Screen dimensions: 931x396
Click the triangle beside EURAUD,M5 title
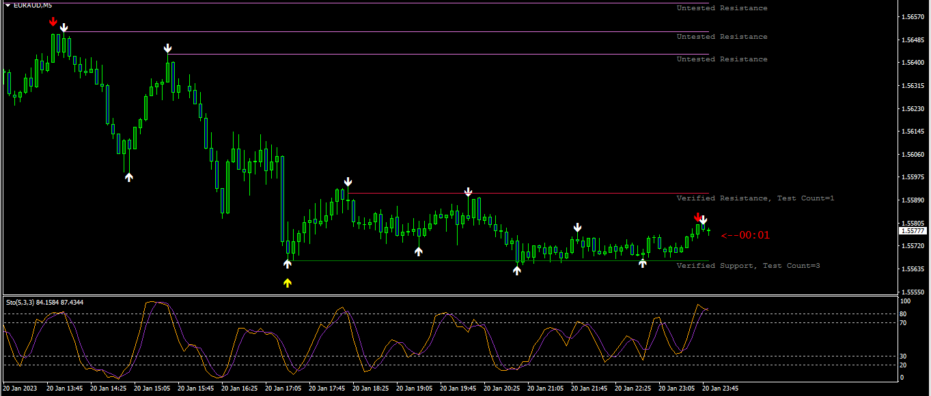[8, 5]
